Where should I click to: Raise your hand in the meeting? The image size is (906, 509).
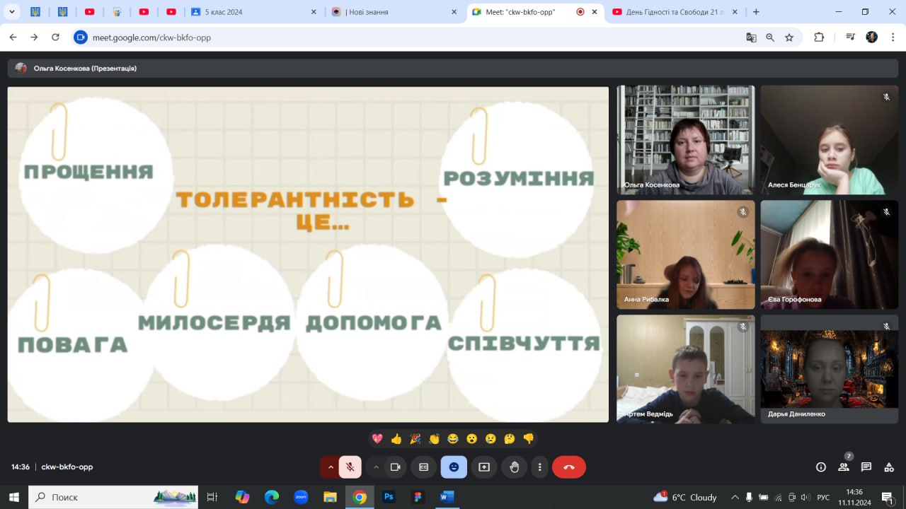point(515,467)
